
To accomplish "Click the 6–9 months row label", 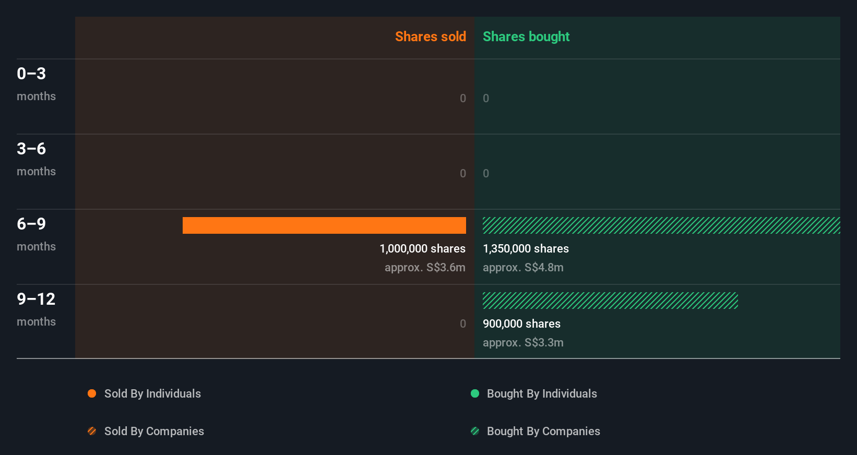I will coord(36,234).
